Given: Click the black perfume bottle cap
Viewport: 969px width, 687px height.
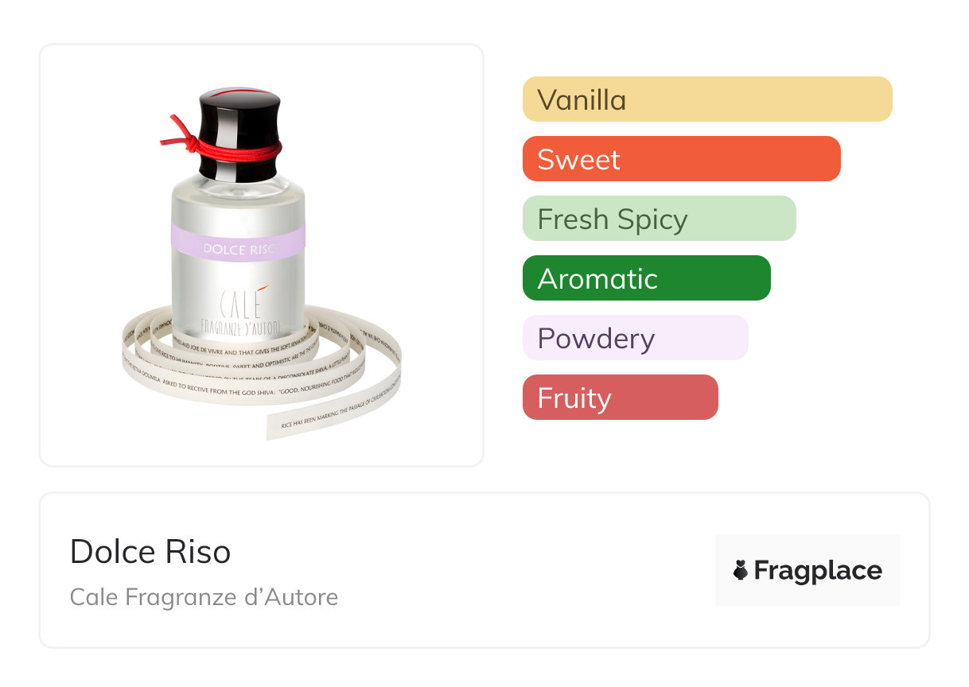Looking at the screenshot, I should coord(239,119).
